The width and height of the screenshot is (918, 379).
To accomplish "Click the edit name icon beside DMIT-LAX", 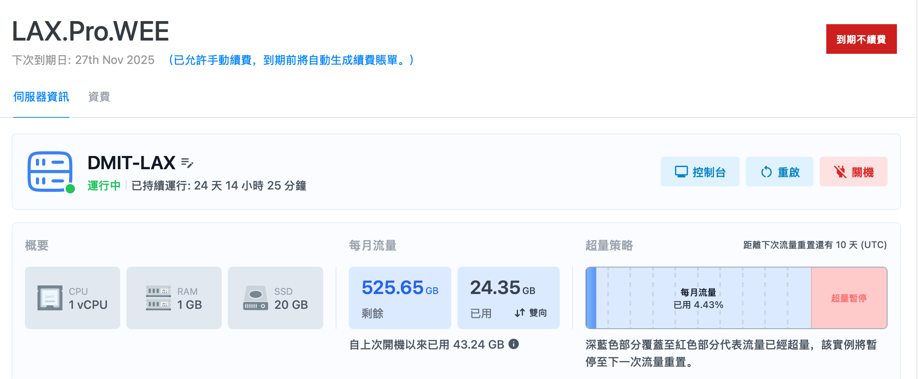I will click(187, 163).
